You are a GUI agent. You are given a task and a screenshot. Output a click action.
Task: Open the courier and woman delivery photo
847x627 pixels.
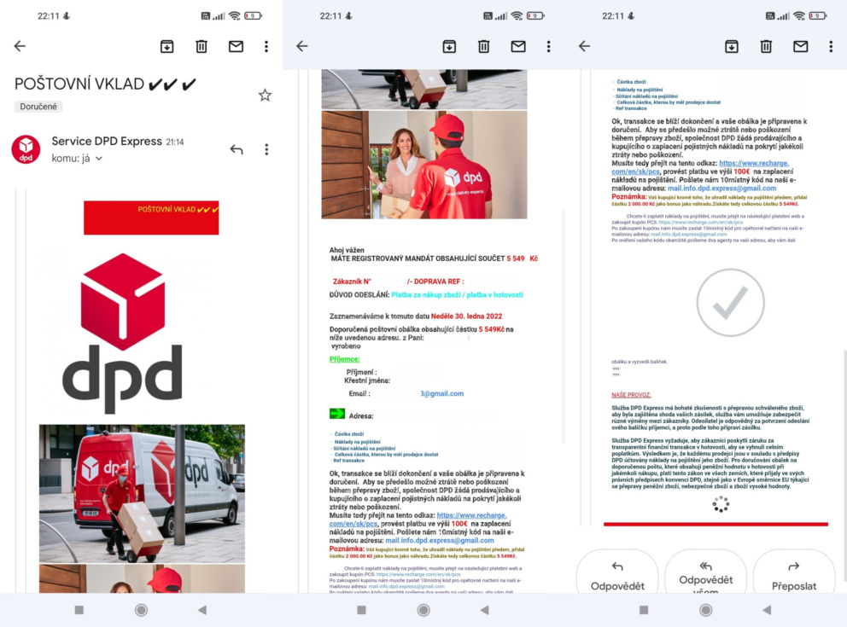424,165
